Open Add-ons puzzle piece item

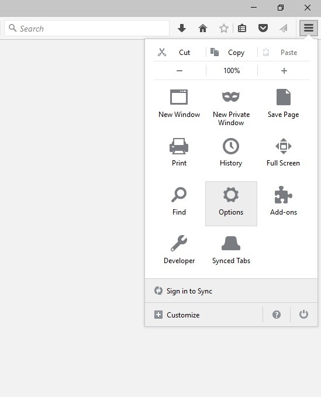click(x=283, y=203)
